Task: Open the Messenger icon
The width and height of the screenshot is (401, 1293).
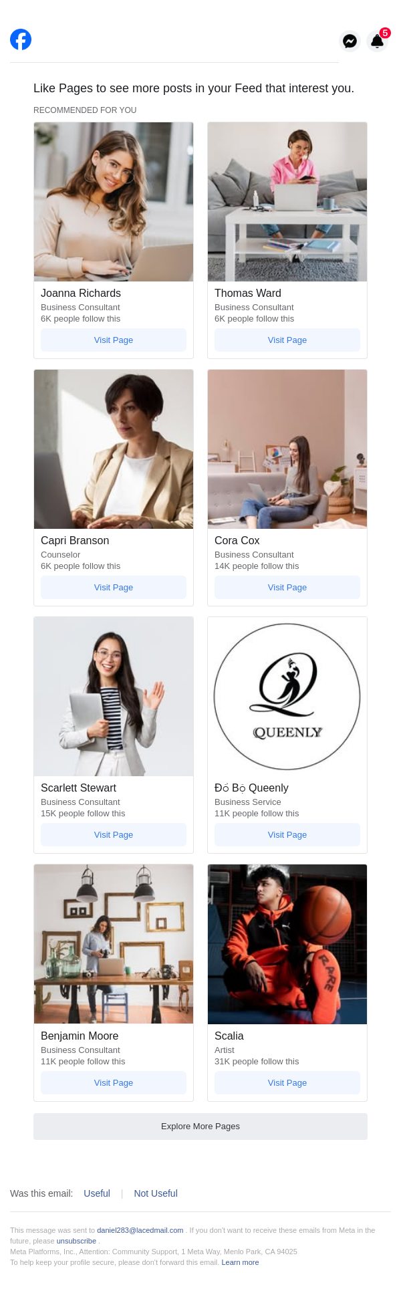Action: 350,41
